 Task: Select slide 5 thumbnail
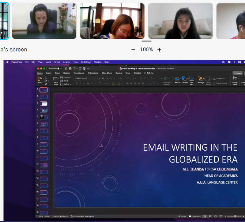44,117
